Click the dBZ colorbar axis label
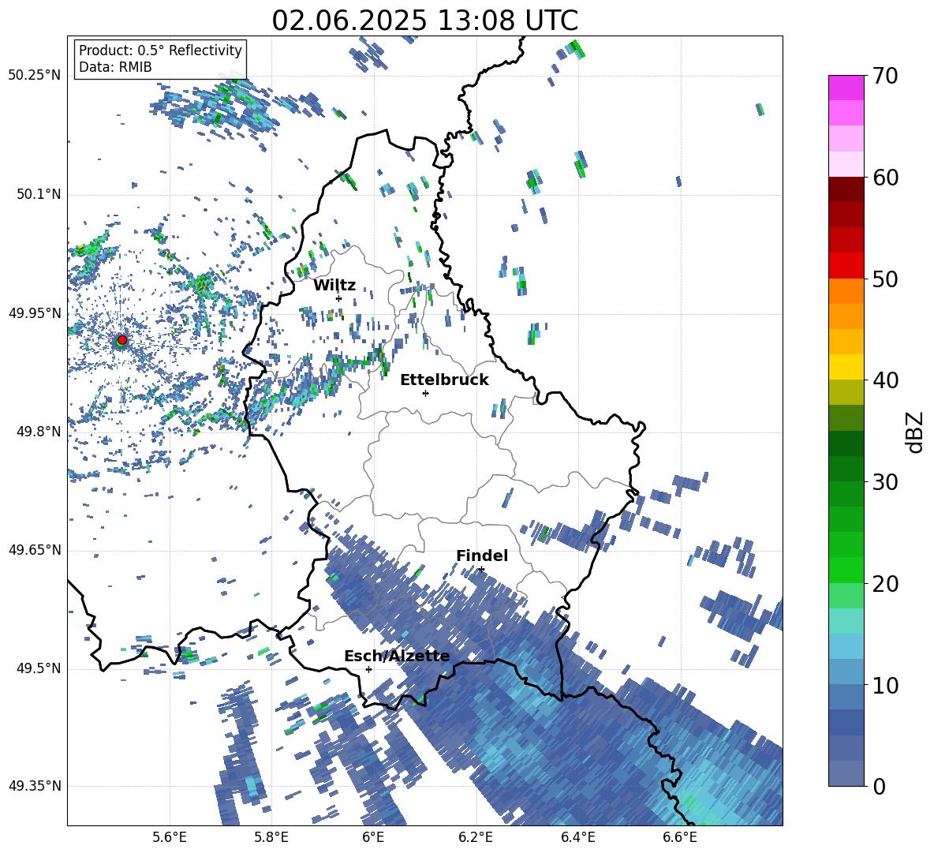This screenshot has width=934, height=853. click(x=916, y=432)
